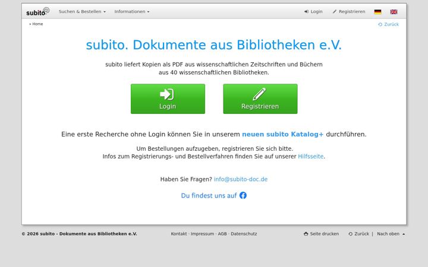
Task: Click the subito logo in the navbar
Action: tap(37, 11)
